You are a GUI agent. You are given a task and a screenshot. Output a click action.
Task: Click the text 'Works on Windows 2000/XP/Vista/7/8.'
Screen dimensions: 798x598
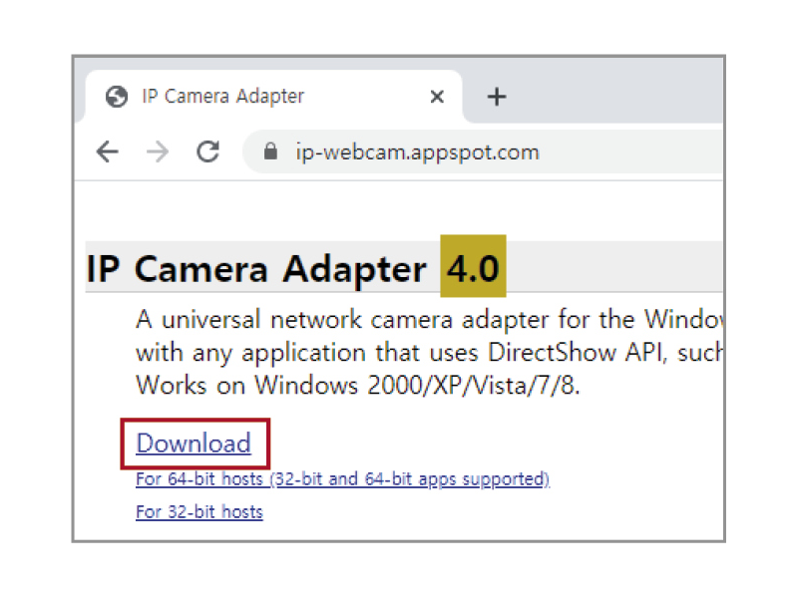click(x=358, y=385)
